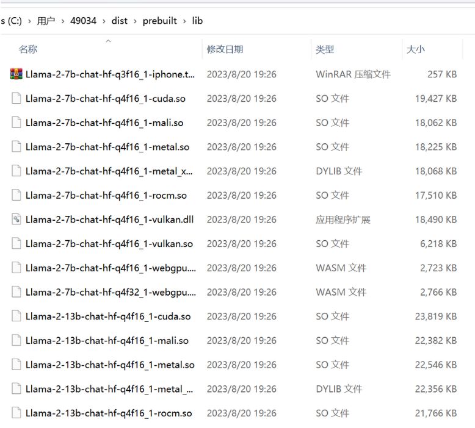Click 应用程序扩展 type cell
This screenshot has height=428, width=475.
tap(343, 219)
